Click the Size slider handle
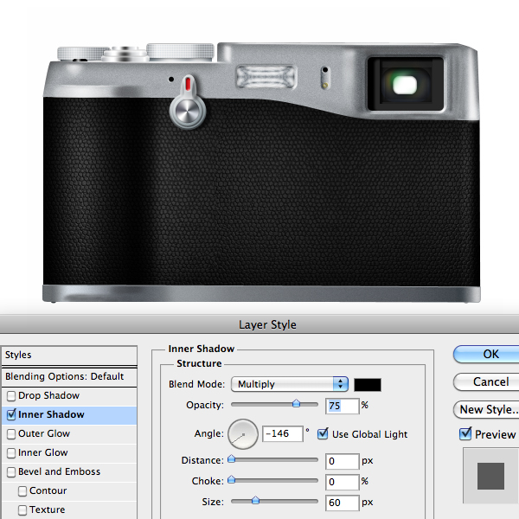Screen dimensions: 519x519 tap(255, 501)
